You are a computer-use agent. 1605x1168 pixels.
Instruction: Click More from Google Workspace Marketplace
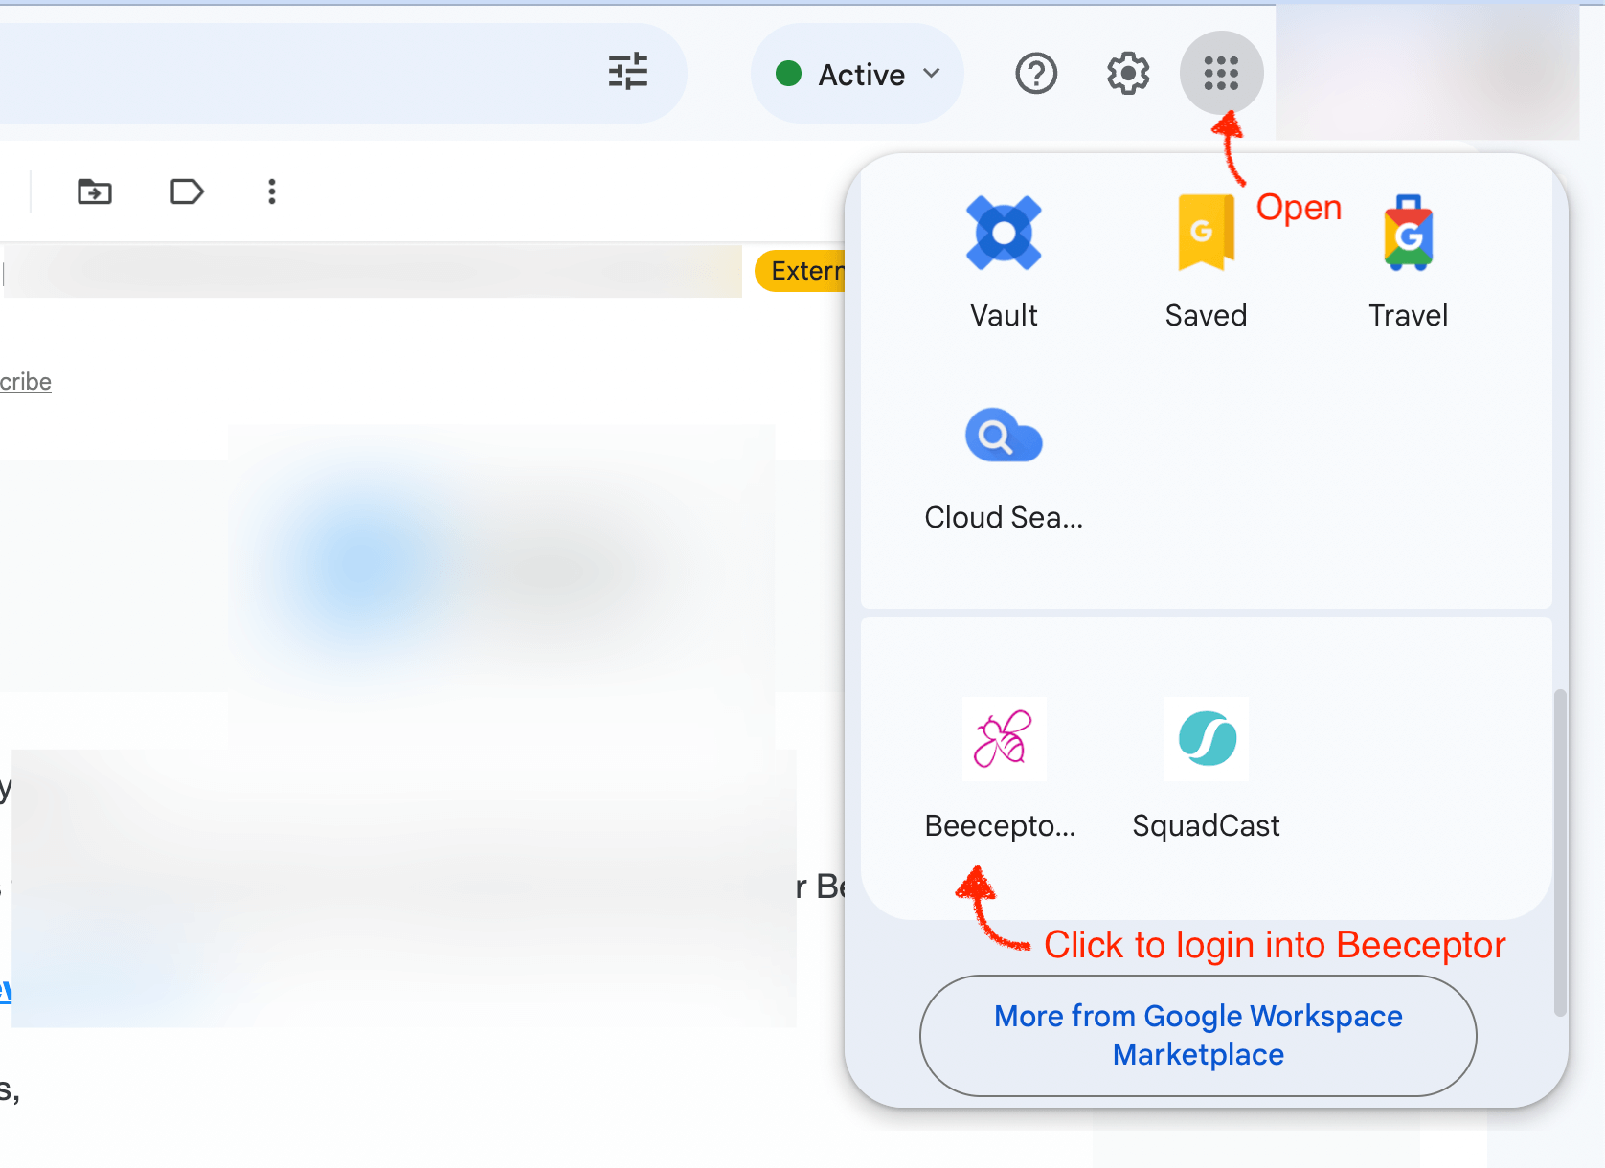pos(1197,1035)
